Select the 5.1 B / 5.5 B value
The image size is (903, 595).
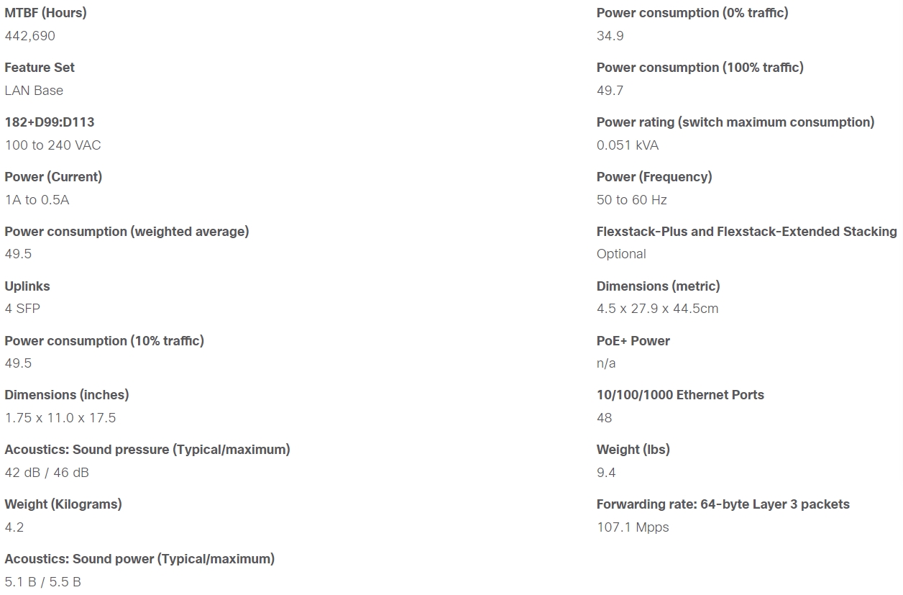tap(42, 582)
